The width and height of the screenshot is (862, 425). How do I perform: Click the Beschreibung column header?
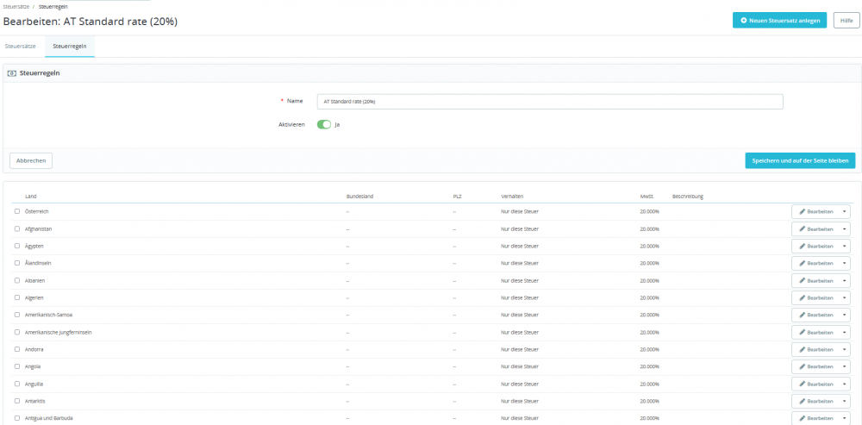click(688, 197)
